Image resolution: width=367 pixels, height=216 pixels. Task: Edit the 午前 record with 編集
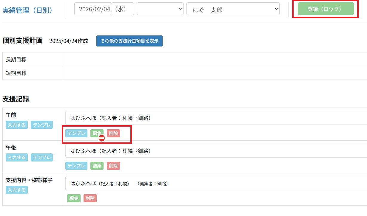coord(97,133)
